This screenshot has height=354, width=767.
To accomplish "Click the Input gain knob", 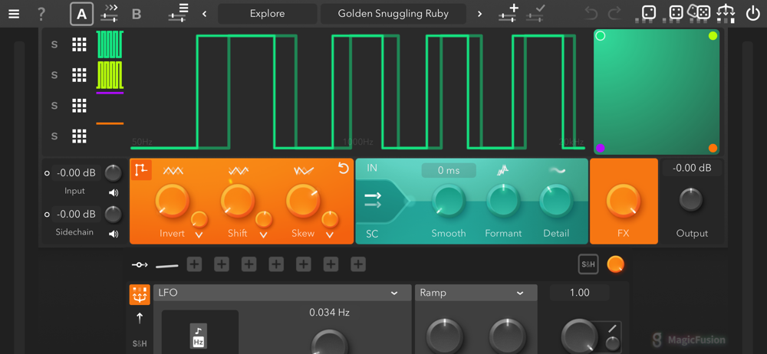I will pyautogui.click(x=113, y=172).
